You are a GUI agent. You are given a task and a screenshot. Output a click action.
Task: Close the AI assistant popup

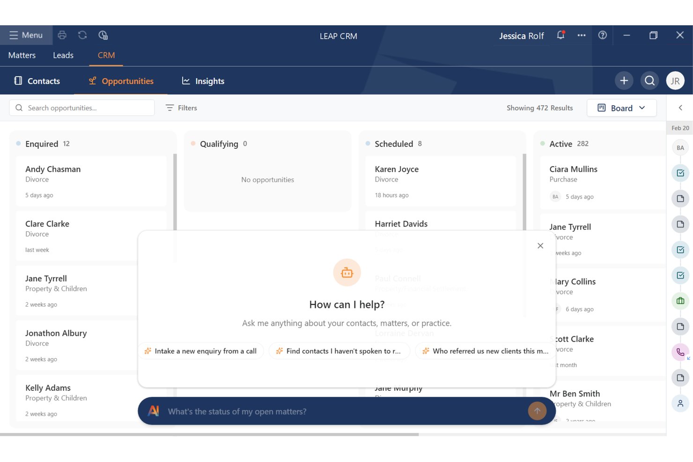click(x=540, y=246)
